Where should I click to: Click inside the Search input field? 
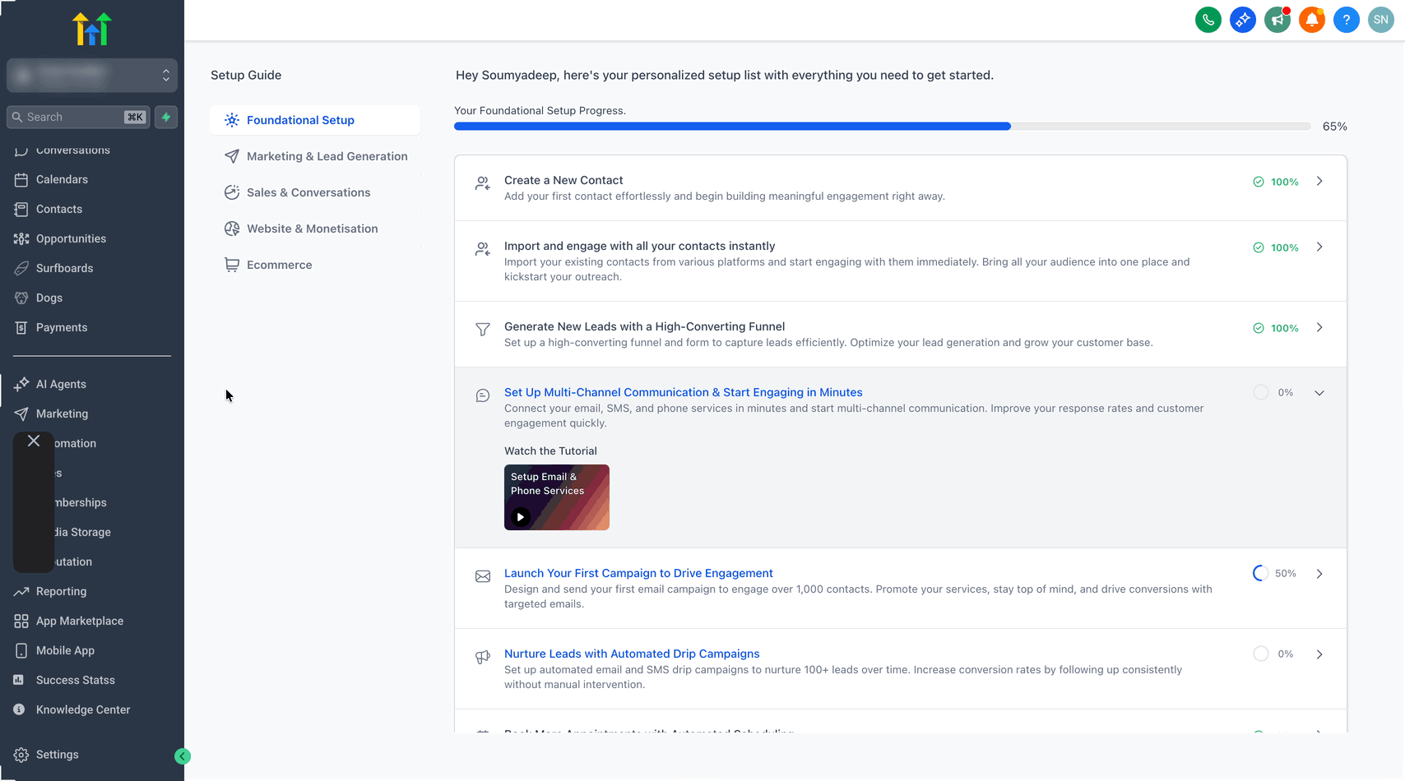coord(74,117)
